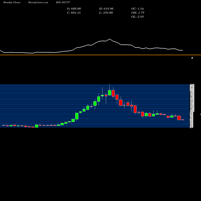Select the 'Monthly Charts' title text
This screenshot has height=201, width=201.
pos(12,2)
